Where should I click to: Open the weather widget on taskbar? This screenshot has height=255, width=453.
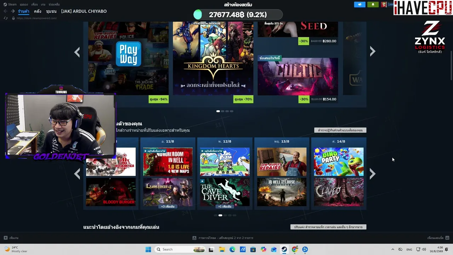(16, 249)
